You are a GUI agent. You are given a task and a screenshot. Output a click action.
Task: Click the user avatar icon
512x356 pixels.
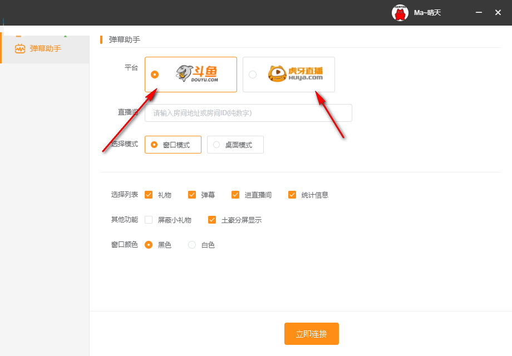pos(400,13)
